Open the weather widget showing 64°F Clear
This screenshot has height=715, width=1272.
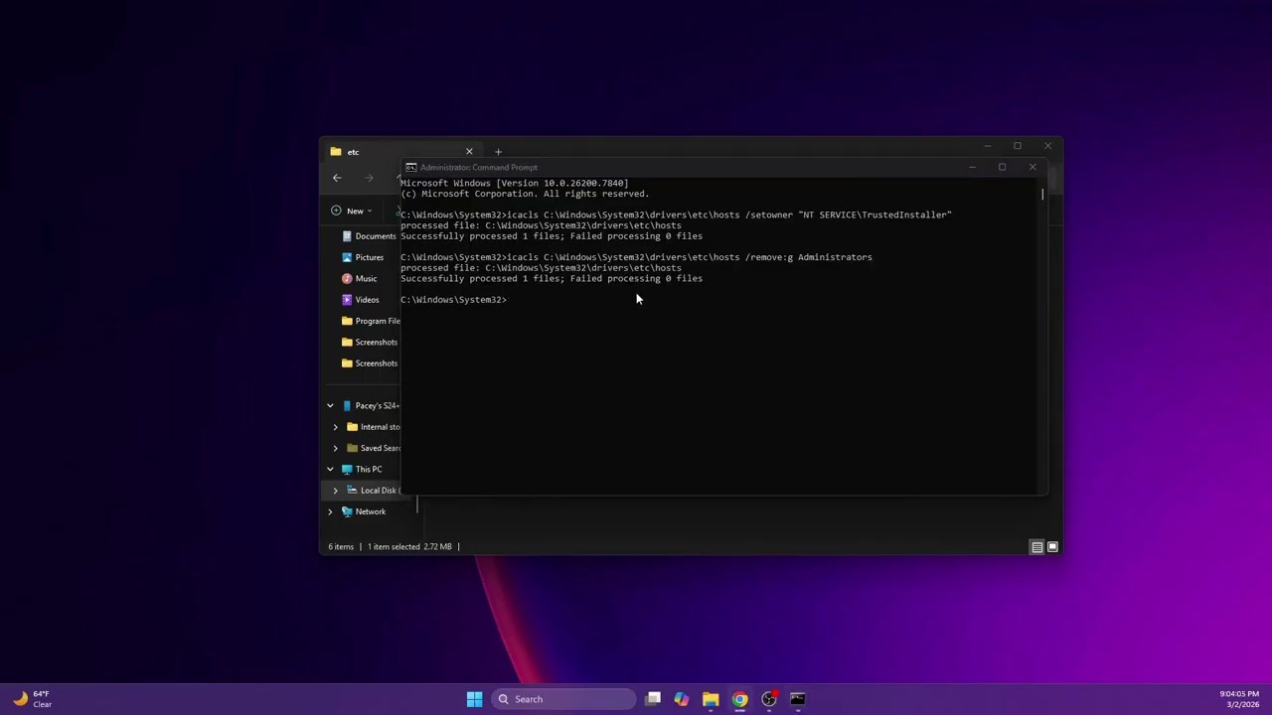point(32,699)
